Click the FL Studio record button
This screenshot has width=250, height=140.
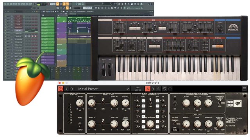pos(48,4)
